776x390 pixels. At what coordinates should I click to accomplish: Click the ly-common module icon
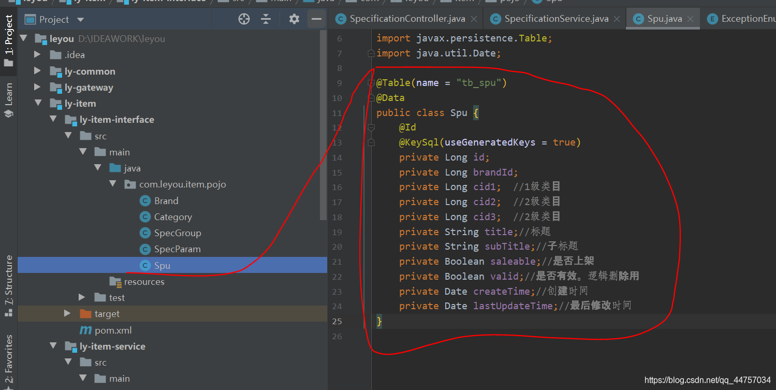click(x=56, y=71)
